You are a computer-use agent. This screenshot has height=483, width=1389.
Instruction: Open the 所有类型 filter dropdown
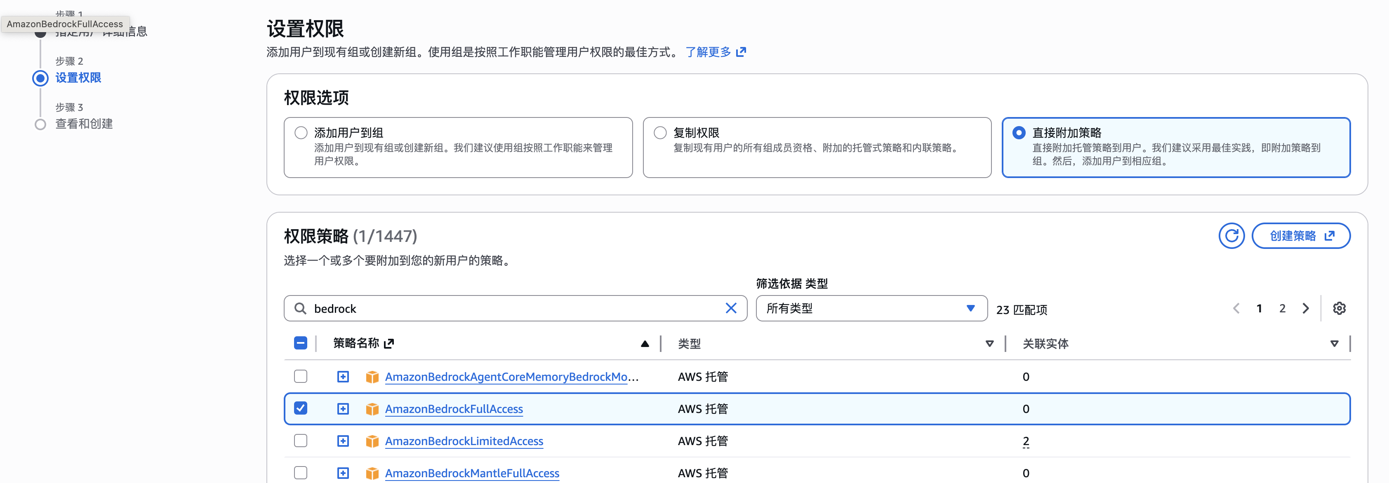[871, 308]
